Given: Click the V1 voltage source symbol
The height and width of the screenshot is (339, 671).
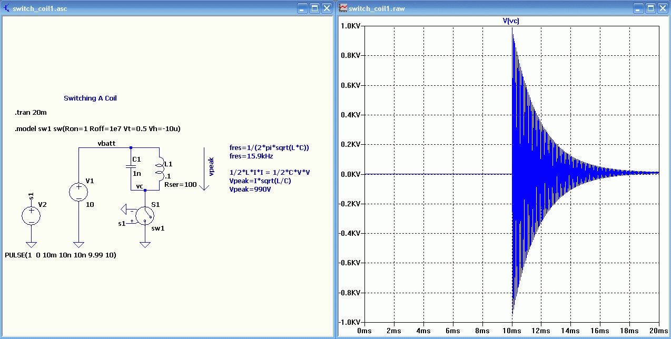Looking at the screenshot, I should click(78, 192).
